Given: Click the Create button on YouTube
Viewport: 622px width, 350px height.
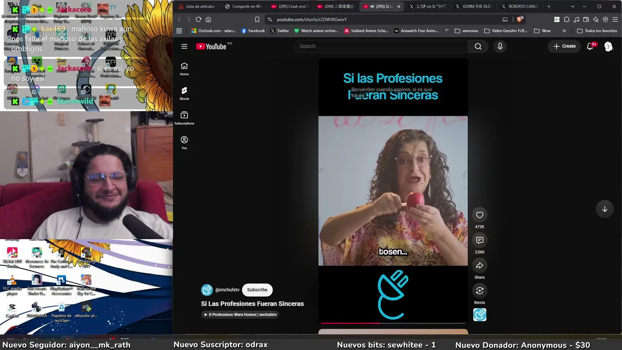Looking at the screenshot, I should 564,46.
